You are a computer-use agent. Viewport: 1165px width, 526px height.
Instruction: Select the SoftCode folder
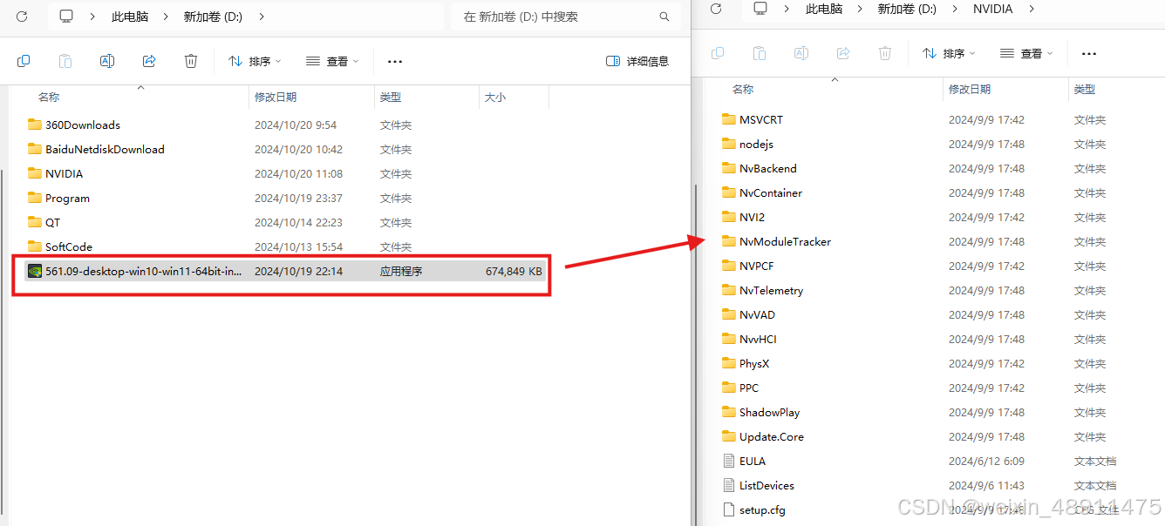(x=69, y=246)
